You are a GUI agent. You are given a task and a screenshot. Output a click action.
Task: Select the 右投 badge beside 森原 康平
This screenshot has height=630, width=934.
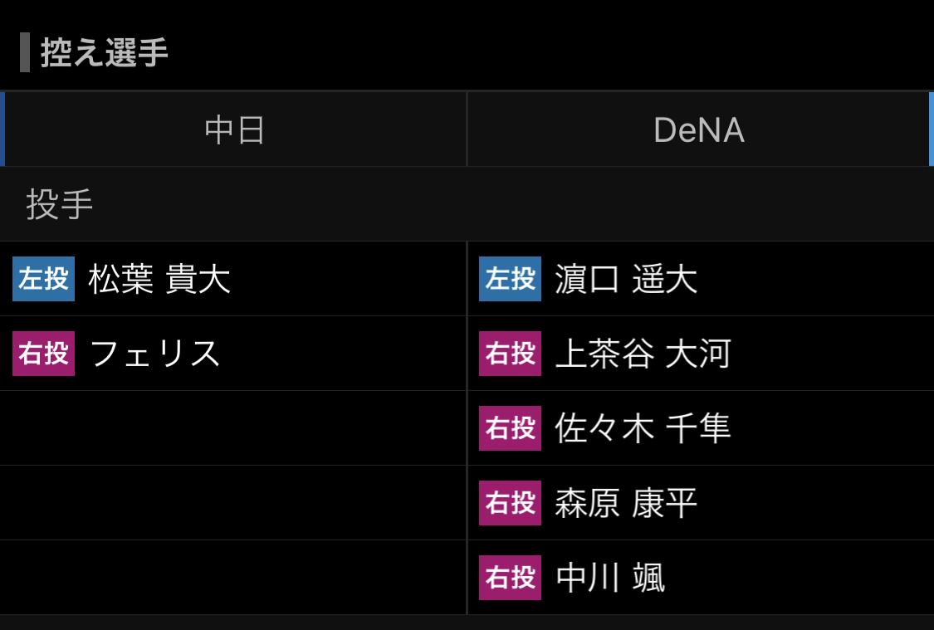(510, 503)
